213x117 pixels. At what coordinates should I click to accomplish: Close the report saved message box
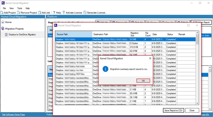150,58
